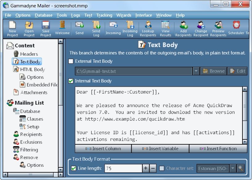252x180 pixels.
Task: Click the Browse button
Action: (x=213, y=71)
